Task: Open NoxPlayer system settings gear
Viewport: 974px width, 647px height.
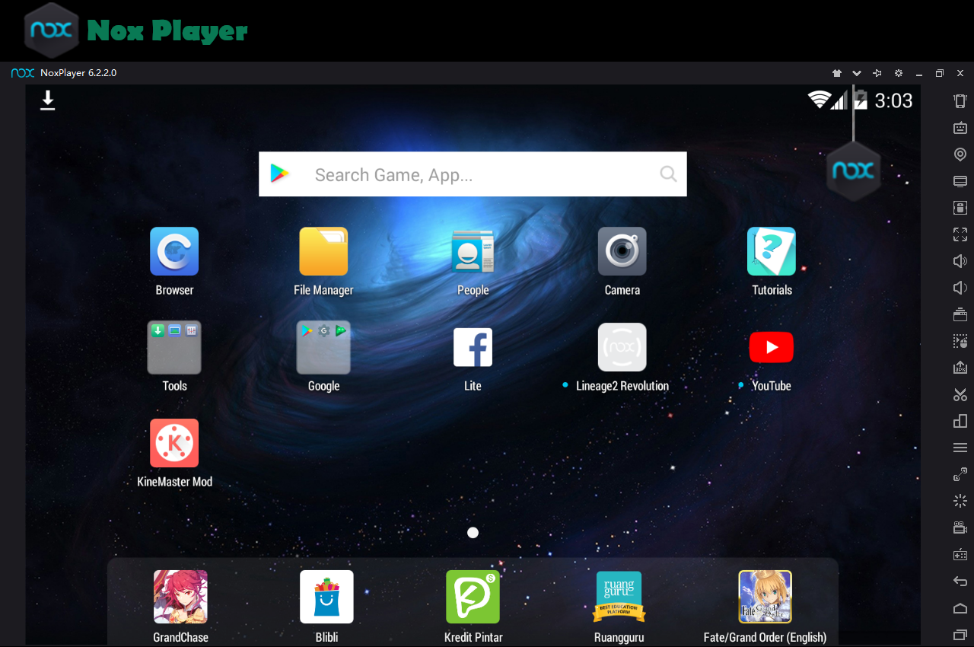Action: pos(899,73)
